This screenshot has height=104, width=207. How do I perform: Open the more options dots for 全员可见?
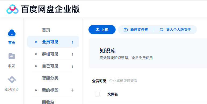(72, 42)
